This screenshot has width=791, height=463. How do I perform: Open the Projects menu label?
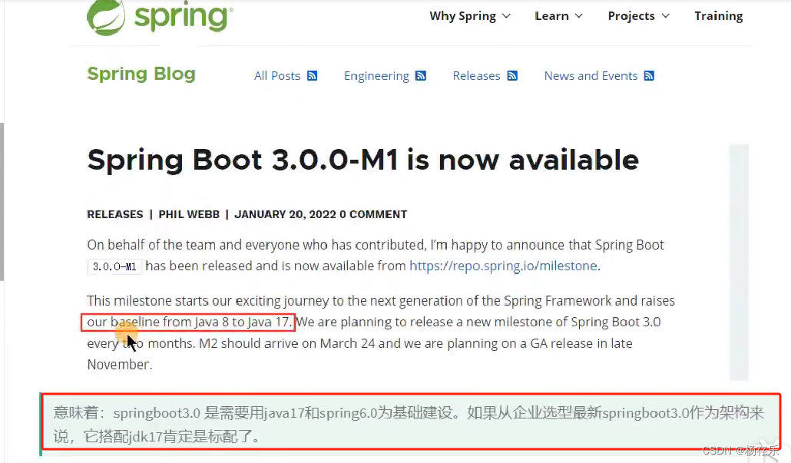631,16
